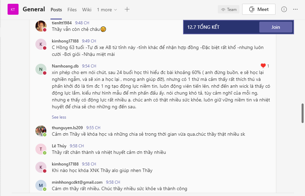Click Namhoang.db's avatar icon
Viewport: 305px width, 196px height.
pyautogui.click(x=41, y=69)
